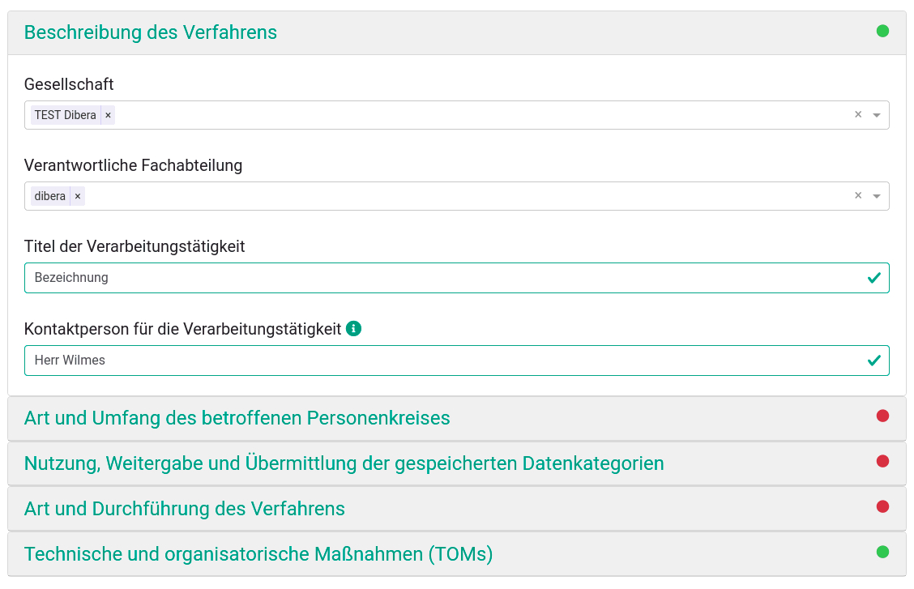Clear all selections in Gesellschaft field
The height and width of the screenshot is (589, 914).
[x=858, y=115]
